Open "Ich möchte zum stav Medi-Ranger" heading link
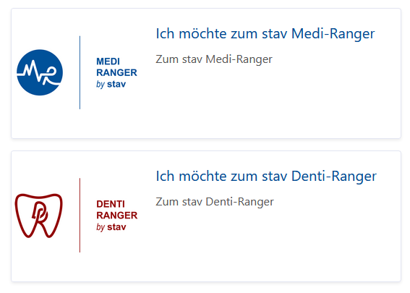Screen dimensions: 410x293 point(265,34)
